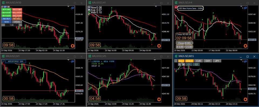Click the 00:58 countdown in M1 chart
The image size is (259, 107).
8,99
